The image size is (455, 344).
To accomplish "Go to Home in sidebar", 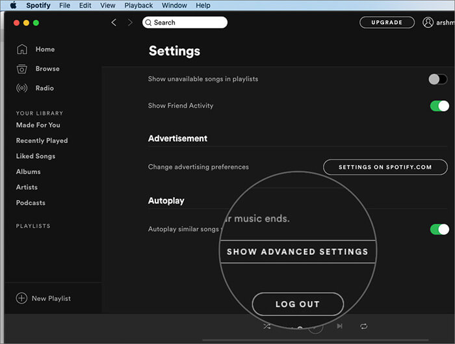I will [45, 49].
